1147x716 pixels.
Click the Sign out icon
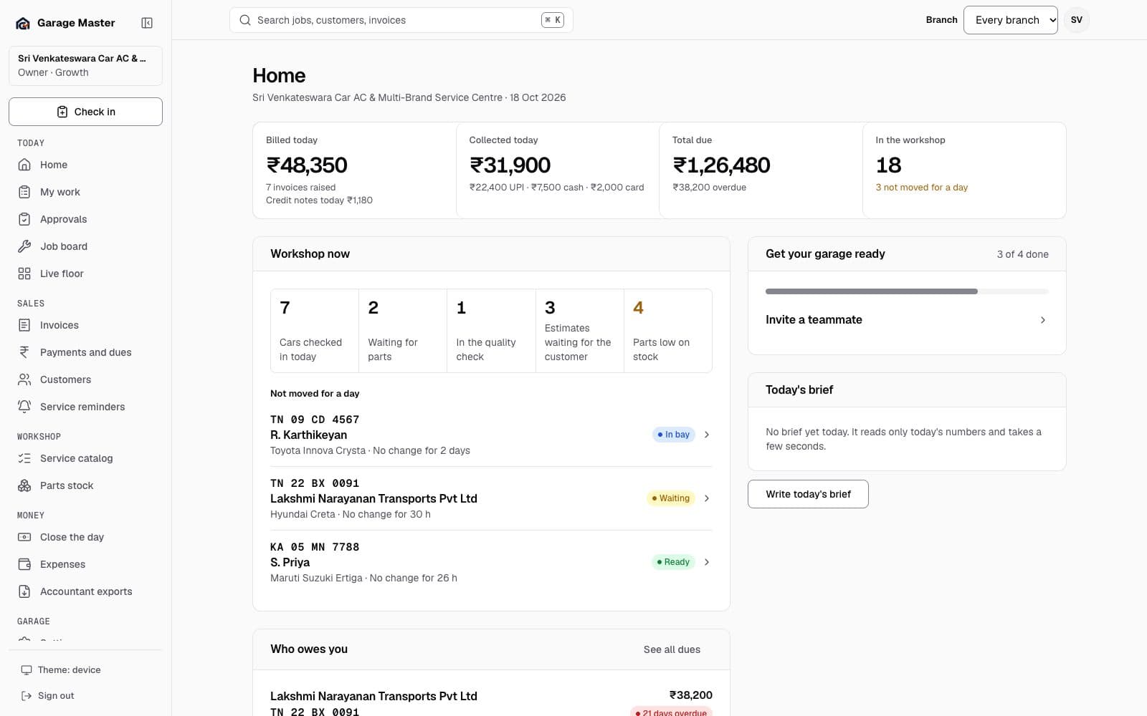(x=27, y=696)
